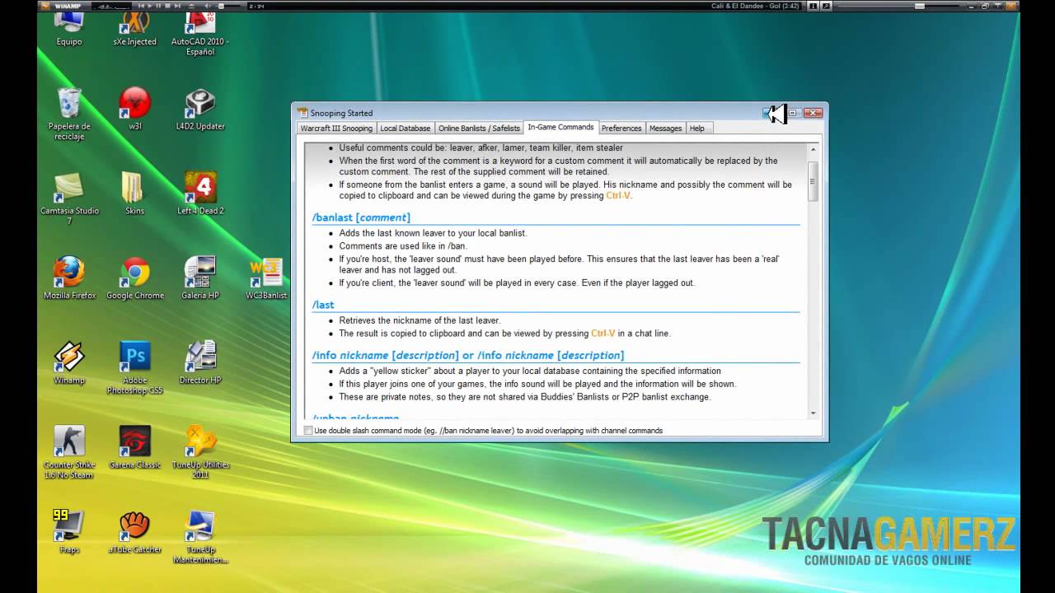1055x593 pixels.
Task: Launch Left 4 Dead 2 shortcut
Action: (x=199, y=194)
